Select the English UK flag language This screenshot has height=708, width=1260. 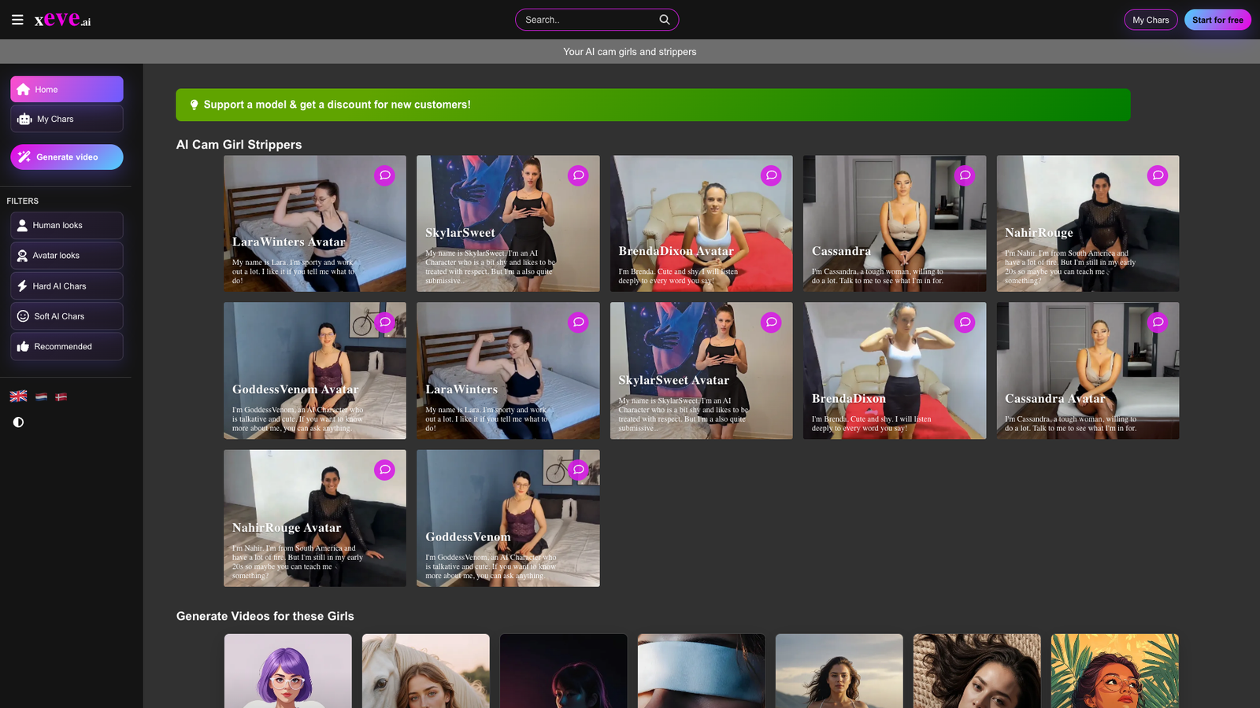click(x=18, y=396)
